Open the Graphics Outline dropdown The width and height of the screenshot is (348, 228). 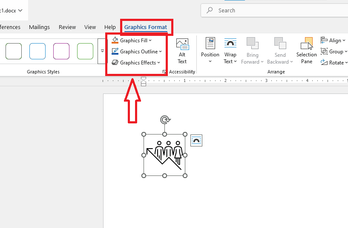[137, 51]
